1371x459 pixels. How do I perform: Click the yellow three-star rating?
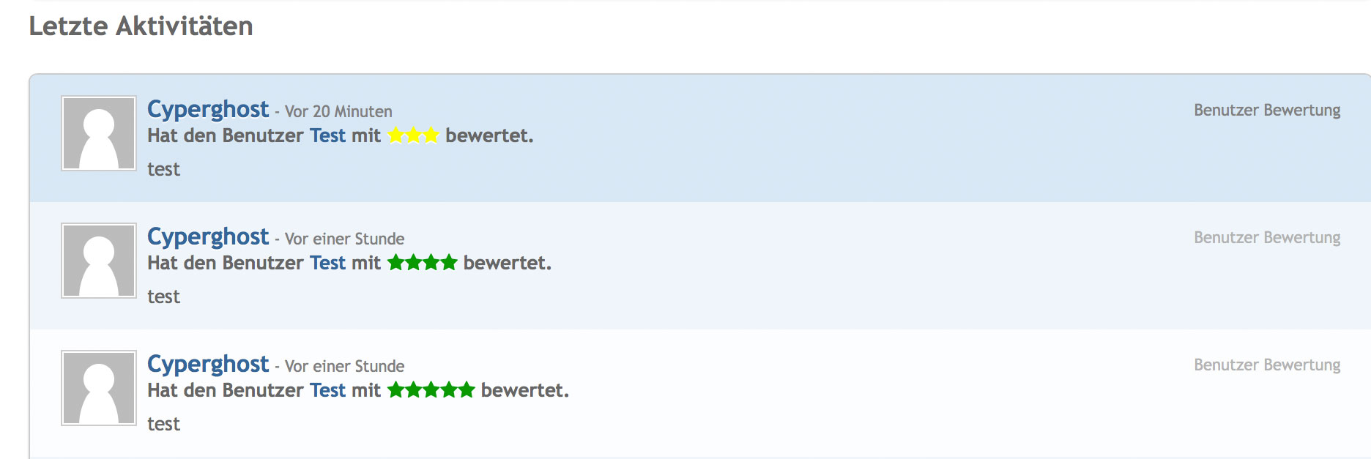[x=413, y=135]
